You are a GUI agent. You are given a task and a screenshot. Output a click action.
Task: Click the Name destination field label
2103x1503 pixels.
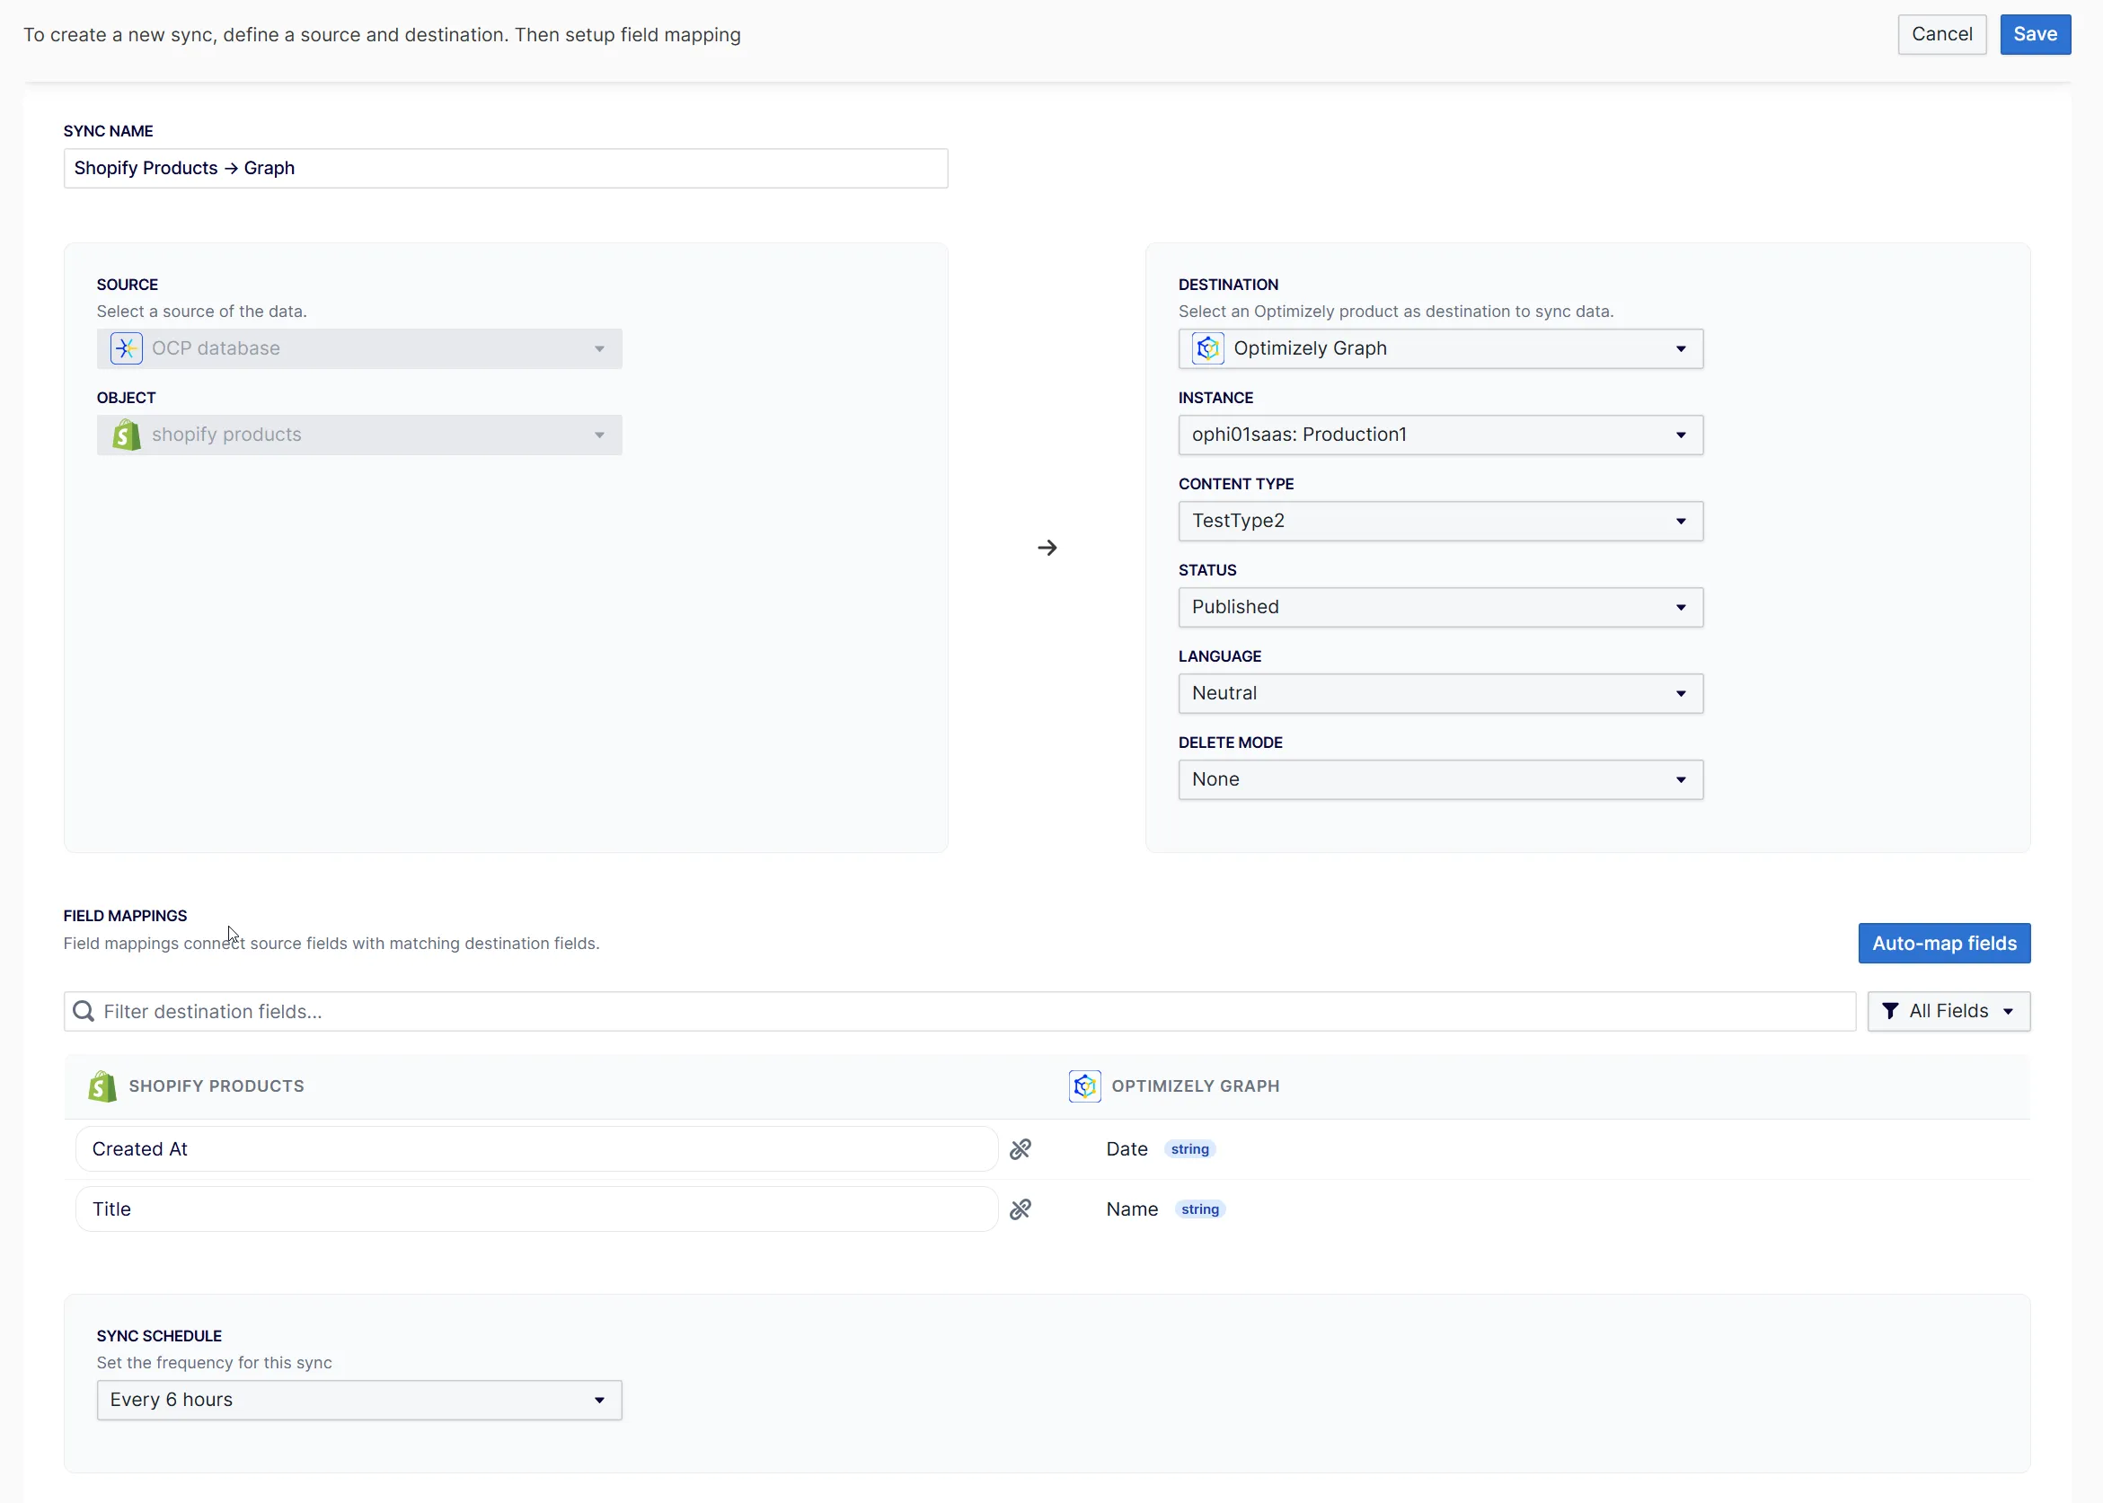point(1132,1209)
